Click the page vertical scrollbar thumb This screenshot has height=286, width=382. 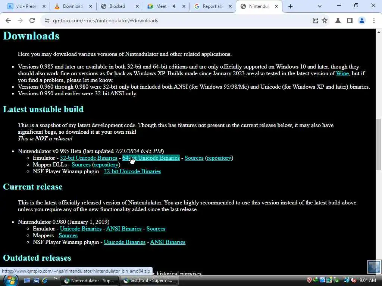click(x=379, y=144)
